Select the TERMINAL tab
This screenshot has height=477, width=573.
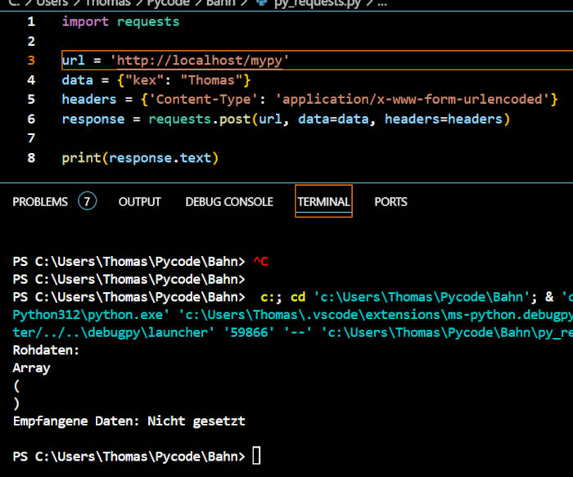pos(323,201)
